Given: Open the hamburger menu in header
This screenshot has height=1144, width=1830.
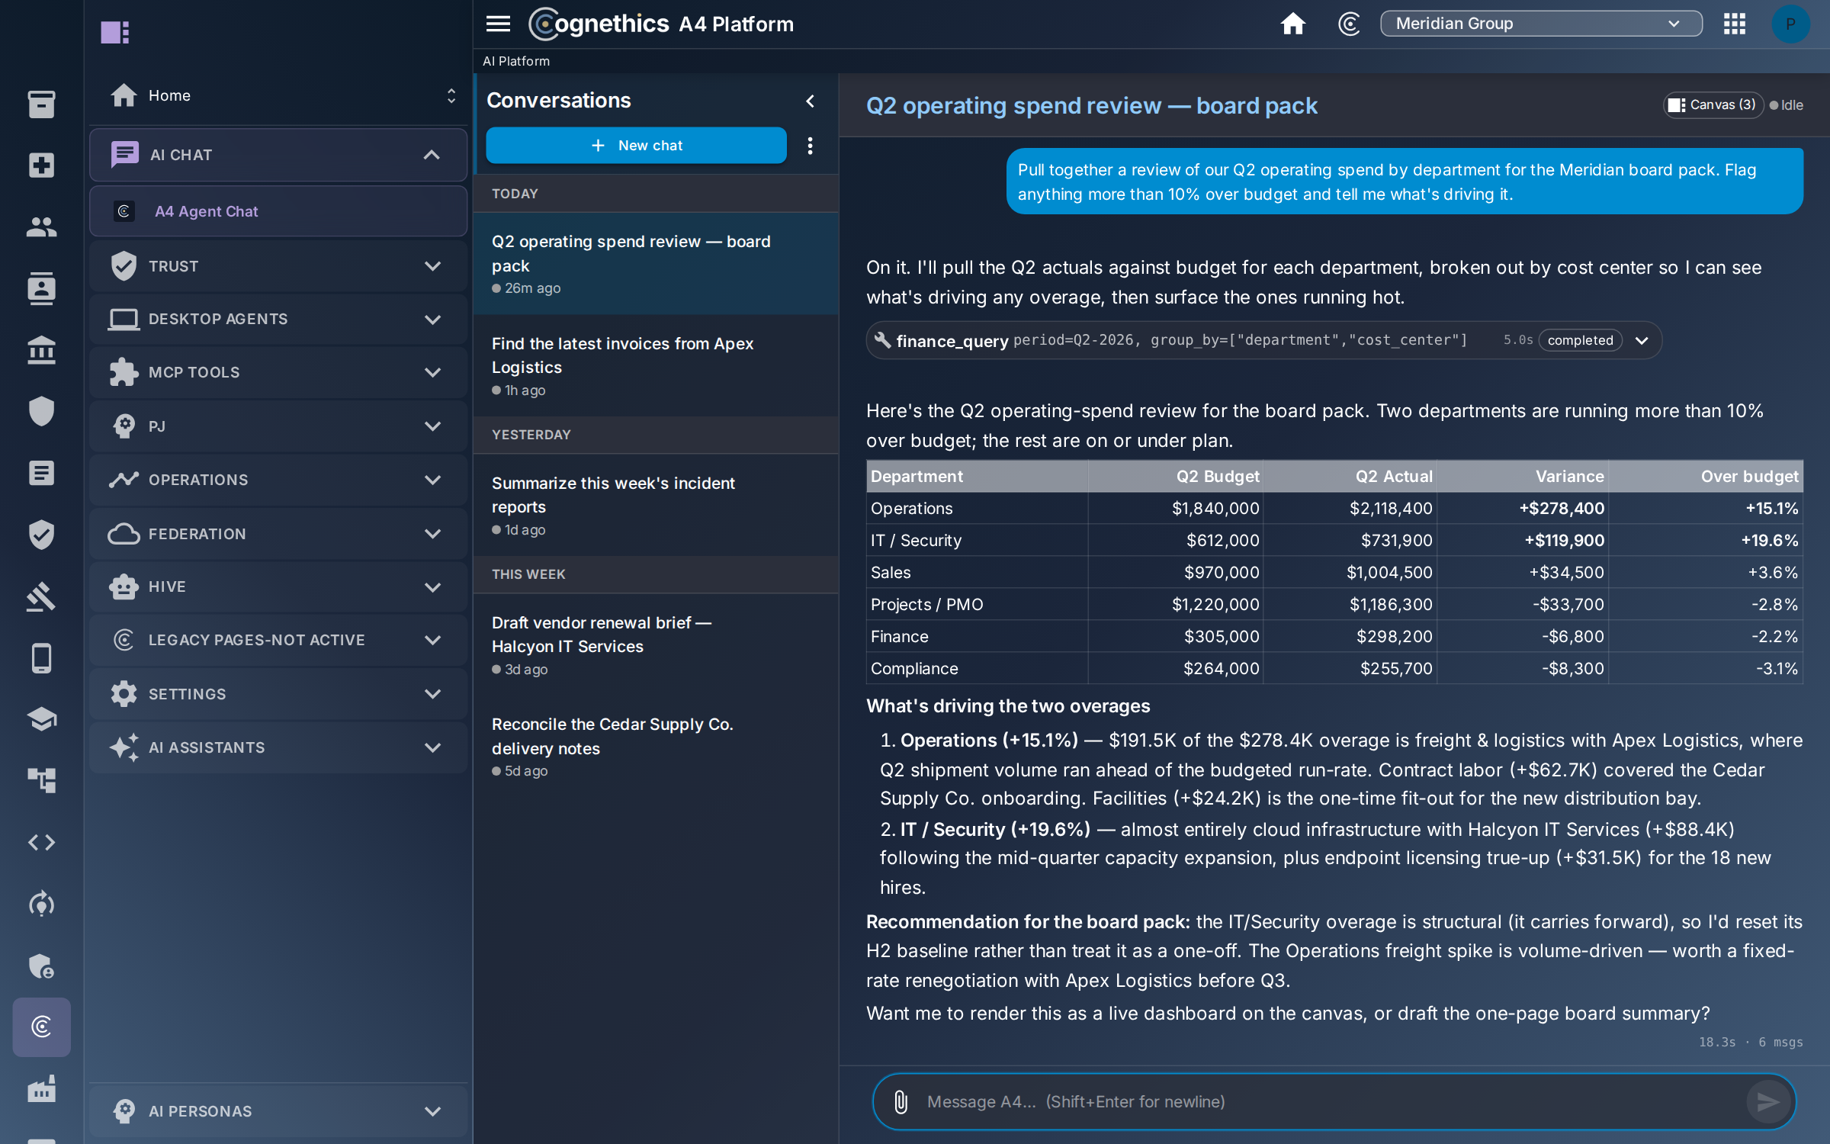Looking at the screenshot, I should [498, 24].
